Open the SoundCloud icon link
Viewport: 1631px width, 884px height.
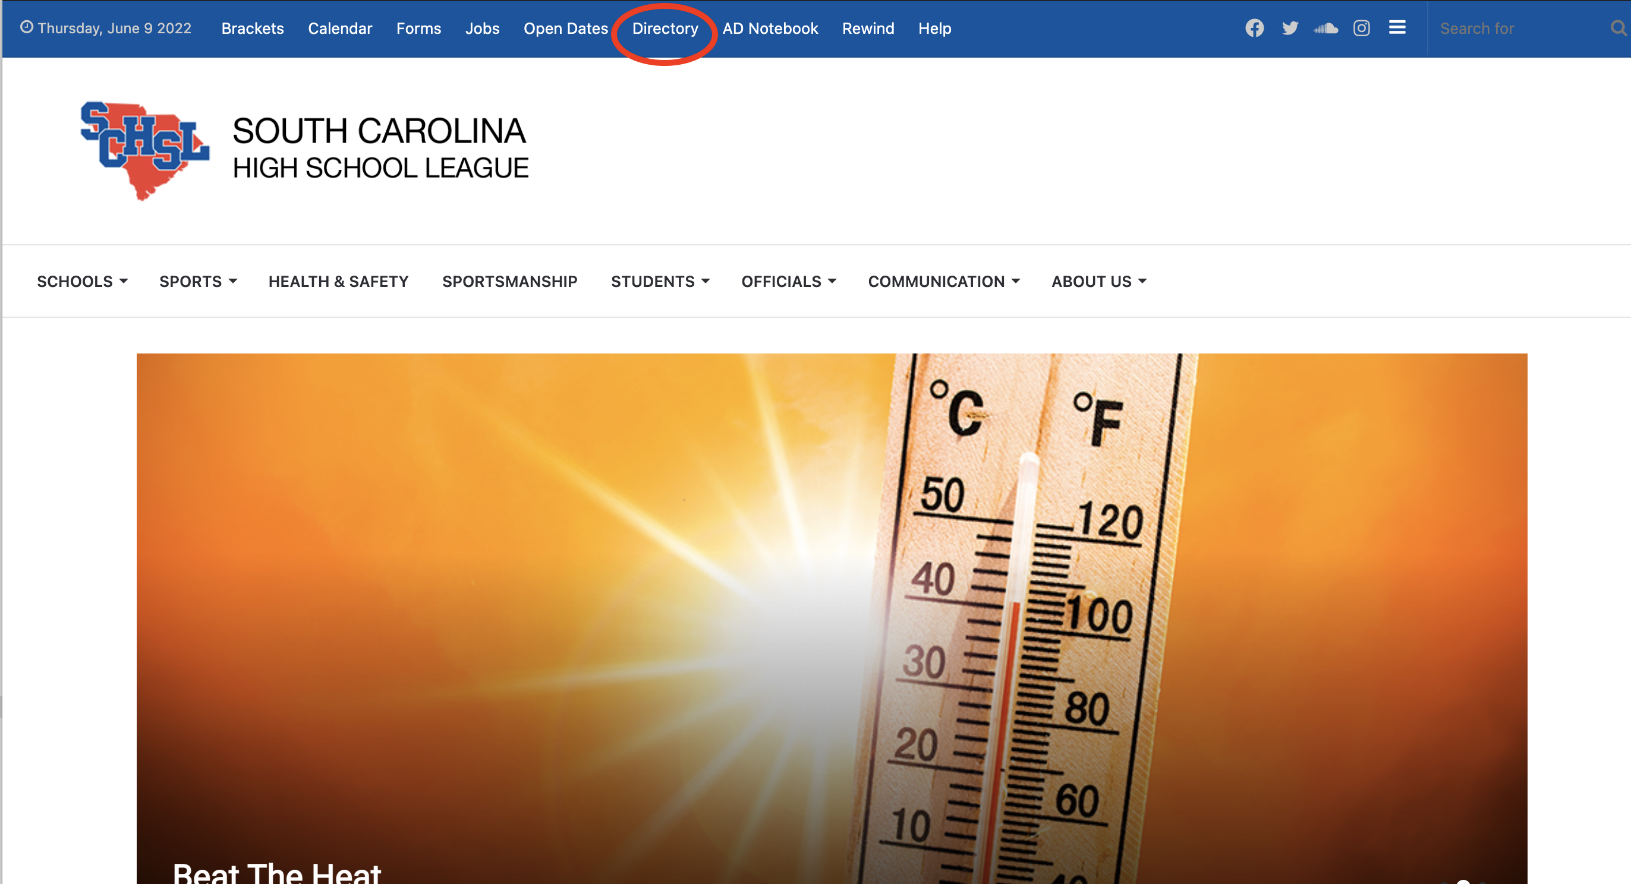click(1326, 29)
